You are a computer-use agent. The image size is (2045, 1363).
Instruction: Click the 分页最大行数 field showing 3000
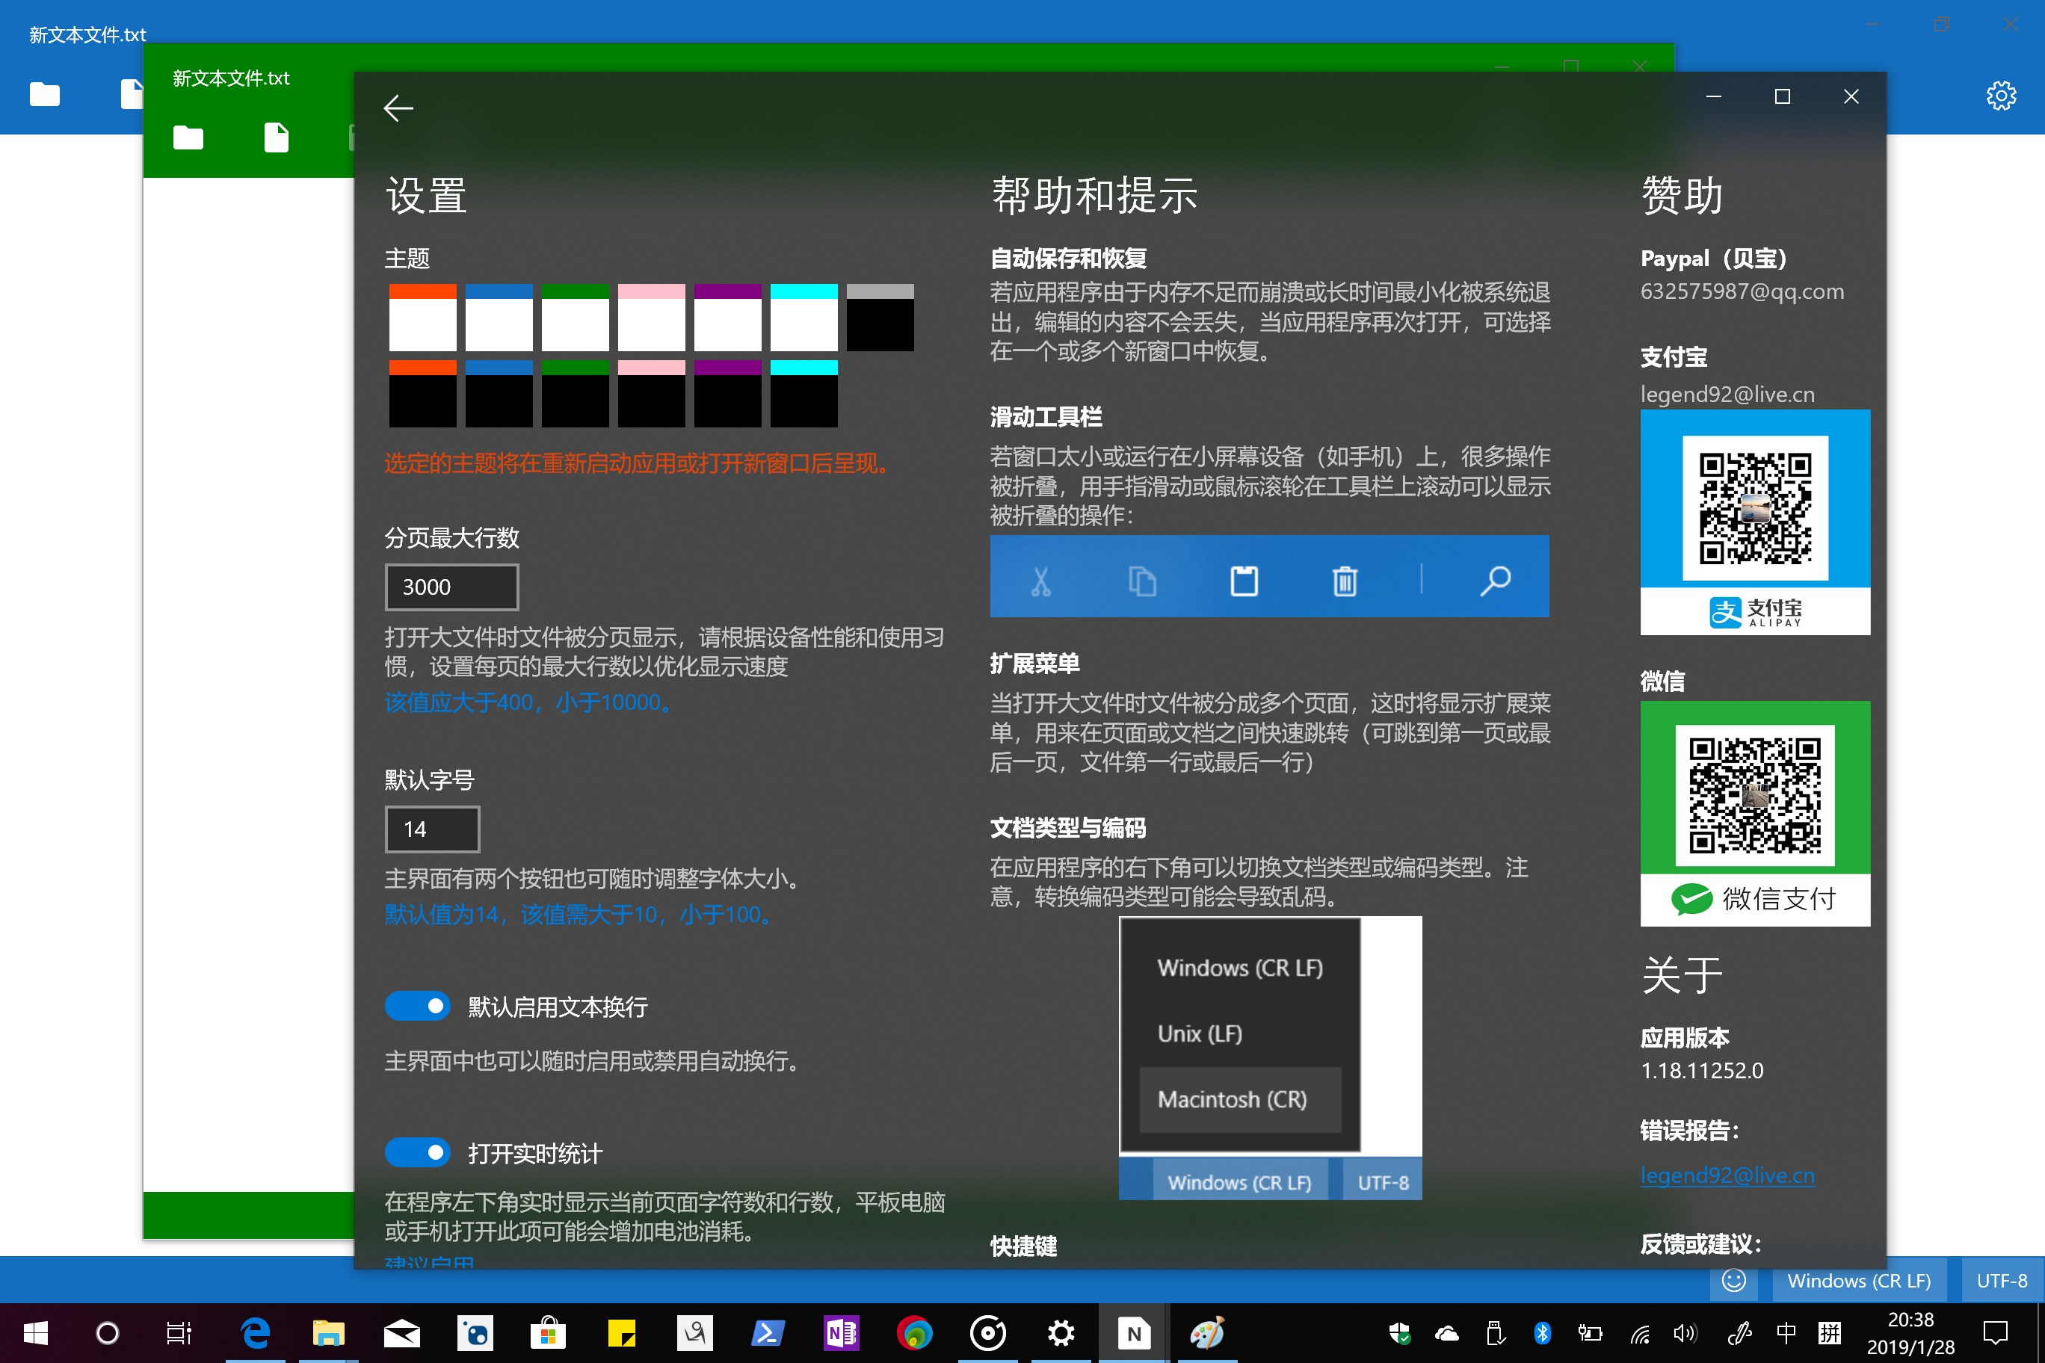pos(451,587)
